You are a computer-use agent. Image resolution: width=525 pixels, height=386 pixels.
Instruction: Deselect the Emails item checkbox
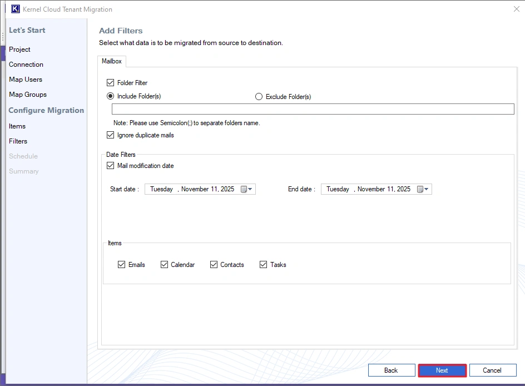[121, 264]
